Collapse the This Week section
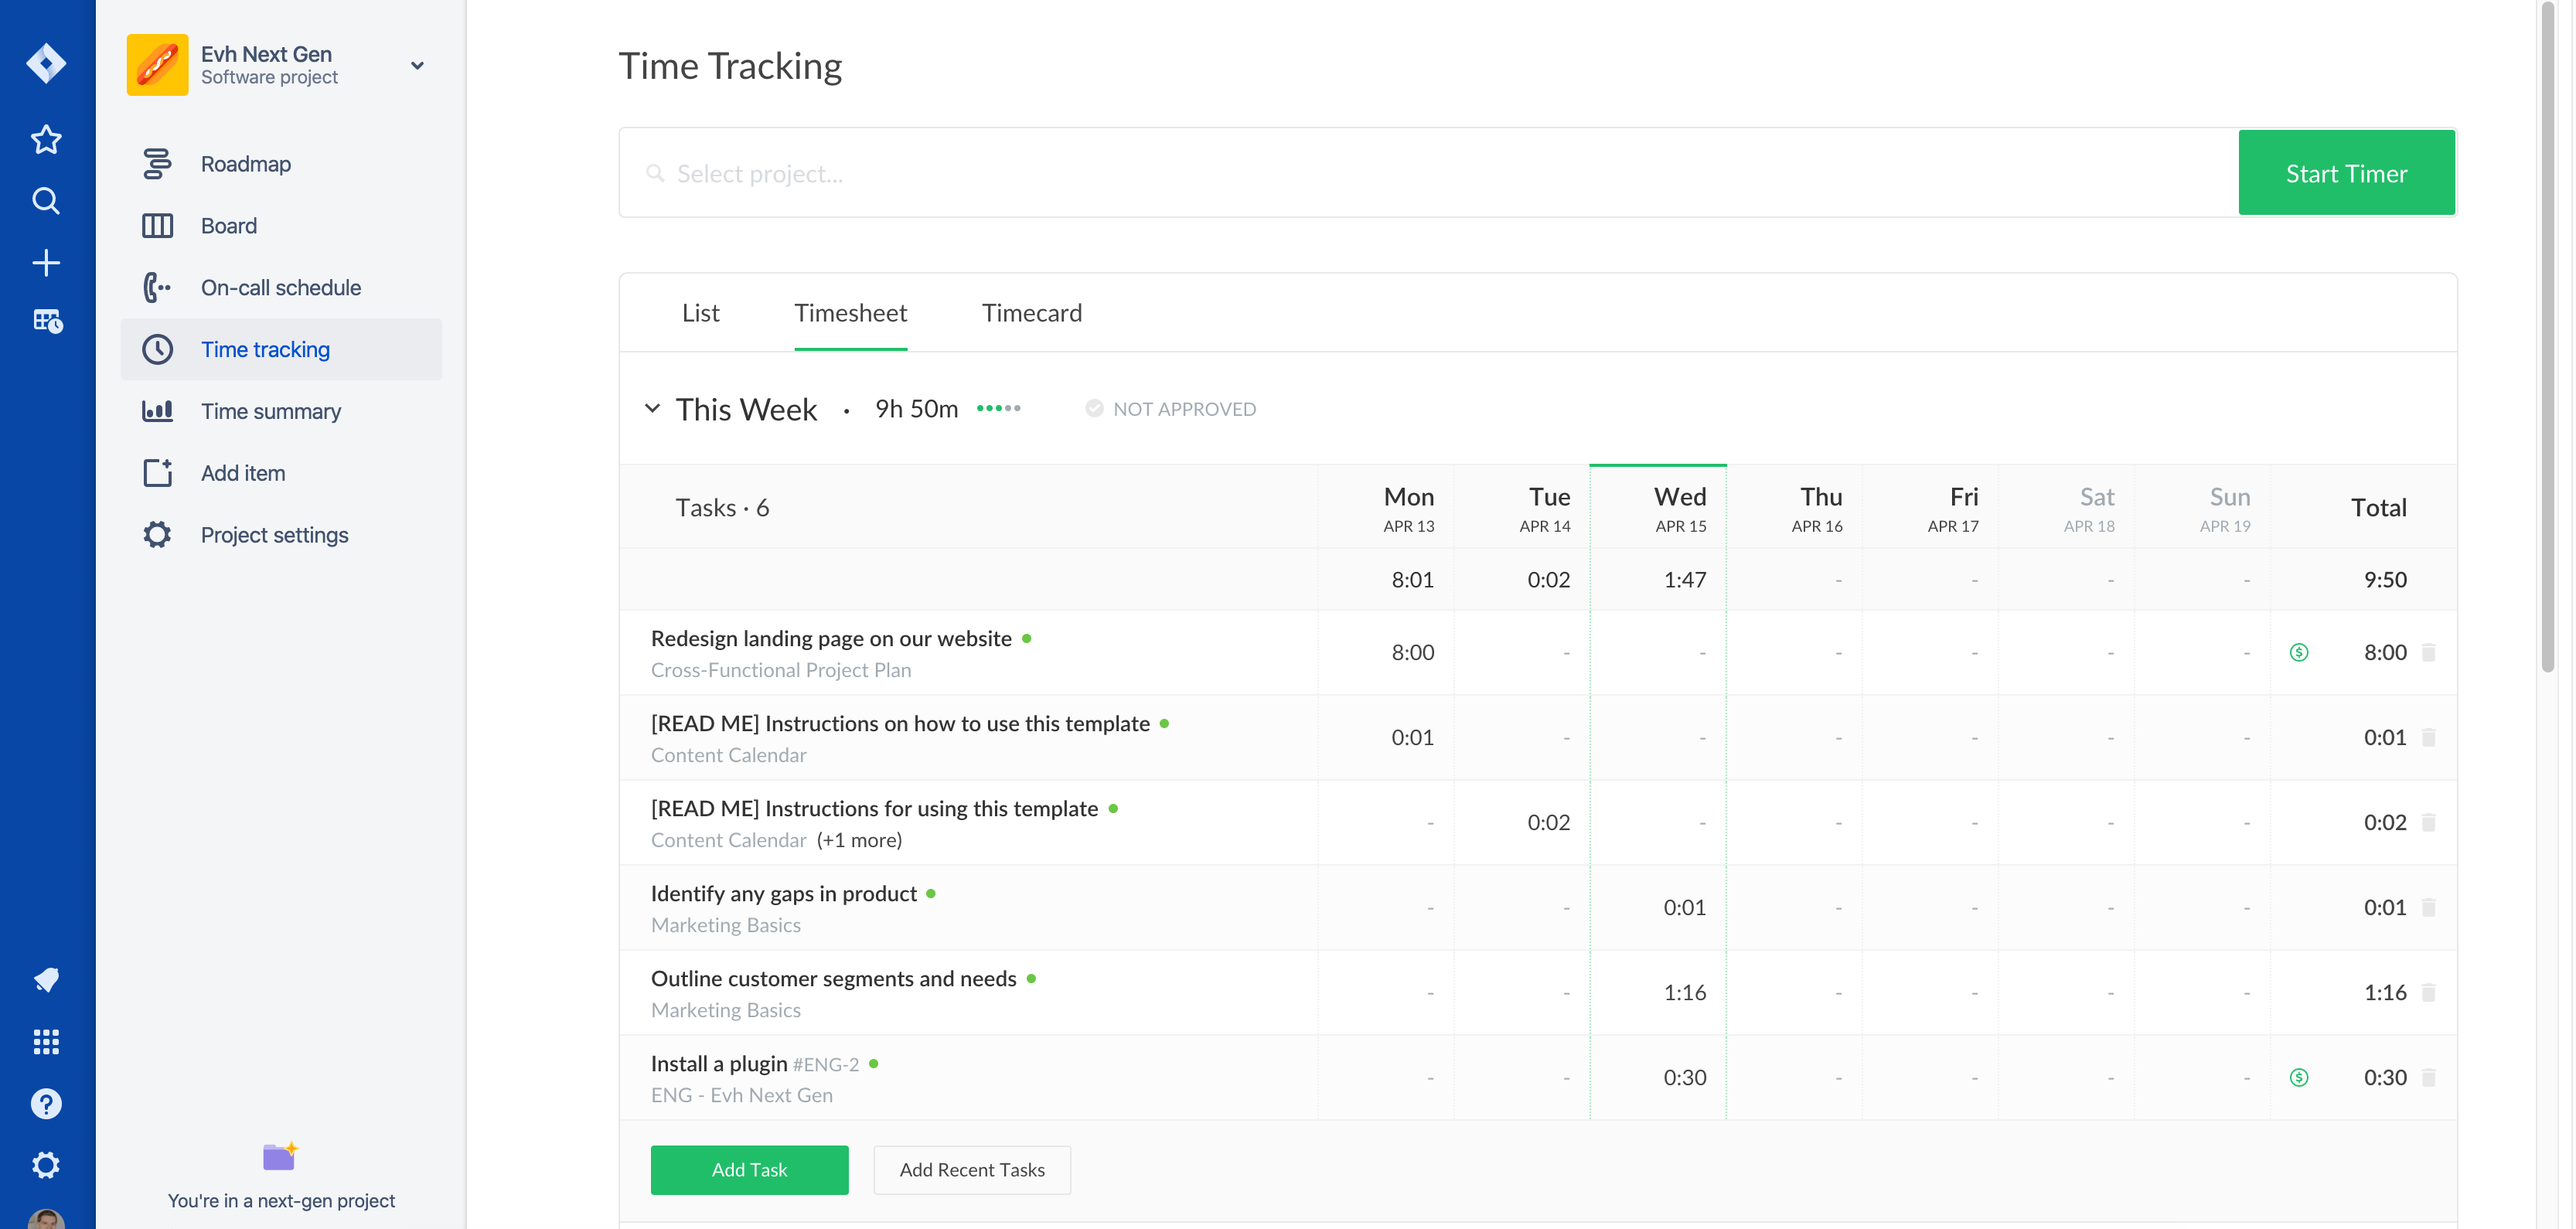 pos(652,409)
